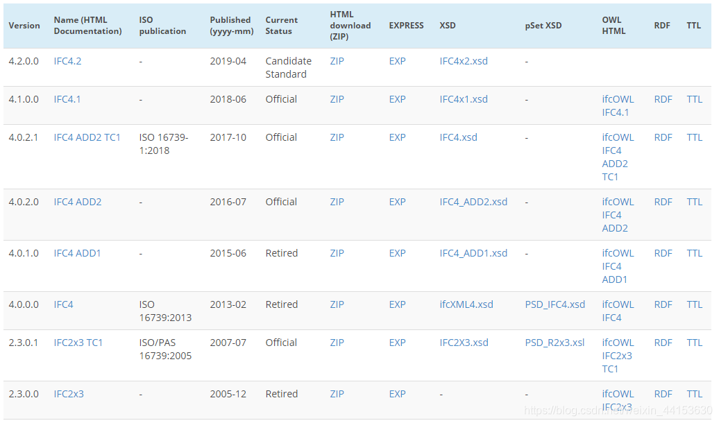Download the ZIP for version 4.1.0.0
719x423 pixels.
coord(337,99)
